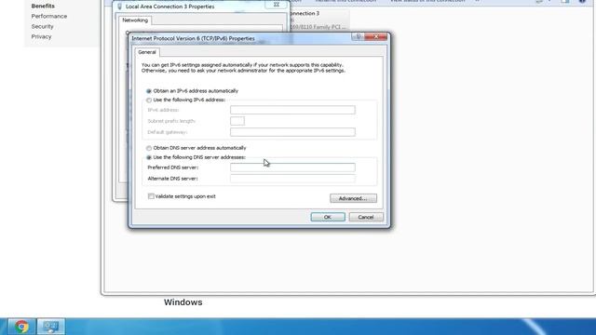Switch to the General tab
The width and height of the screenshot is (596, 335).
pos(147,52)
